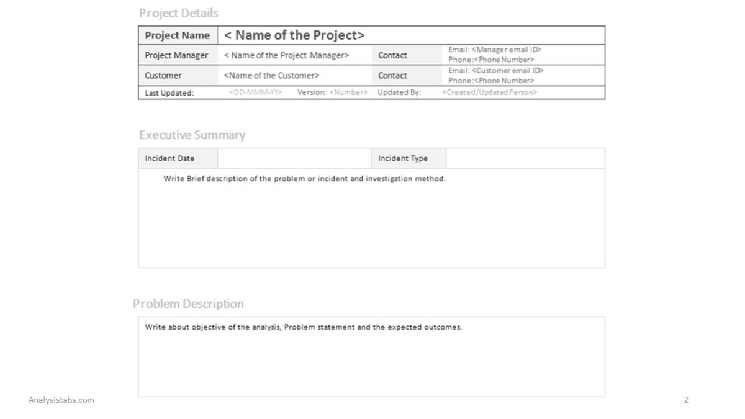Select the Name of the Project Manager field

tap(286, 55)
